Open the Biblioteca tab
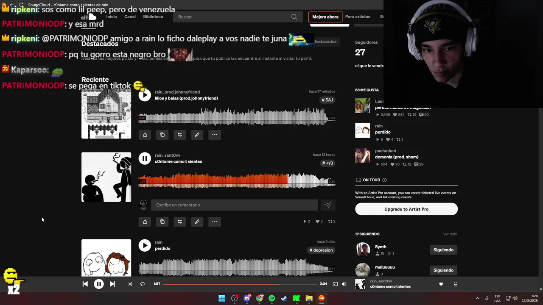The height and width of the screenshot is (305, 543). 153,17
